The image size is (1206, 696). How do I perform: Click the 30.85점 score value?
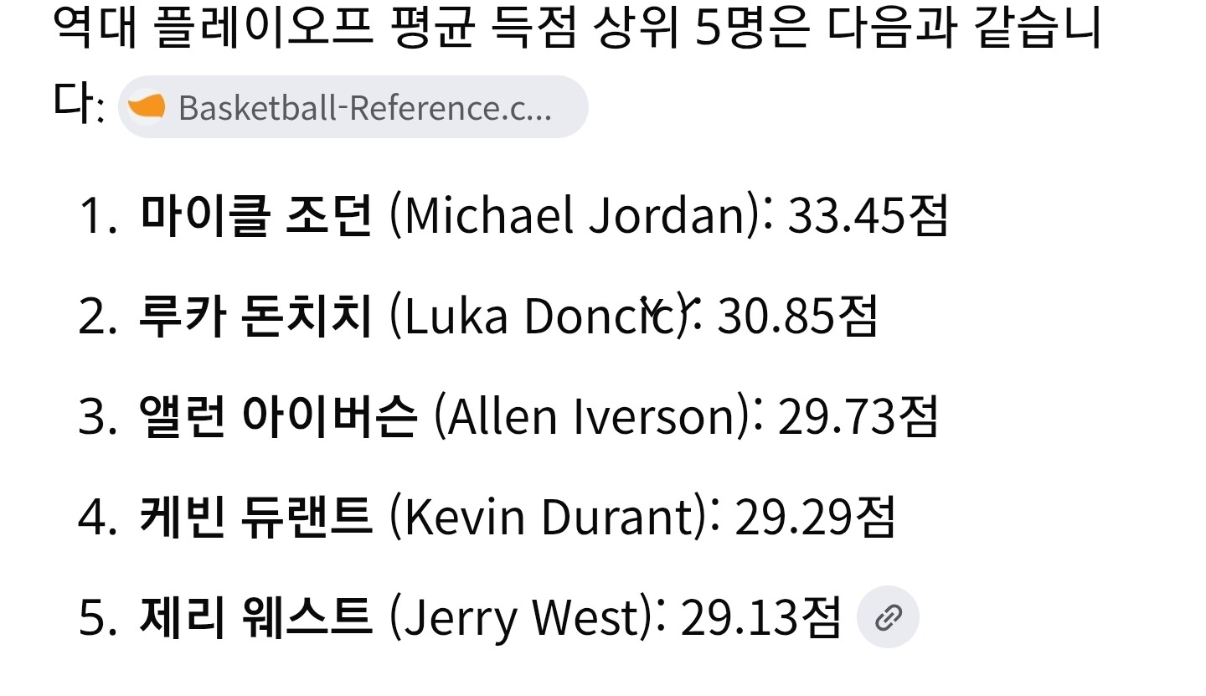[x=798, y=317]
